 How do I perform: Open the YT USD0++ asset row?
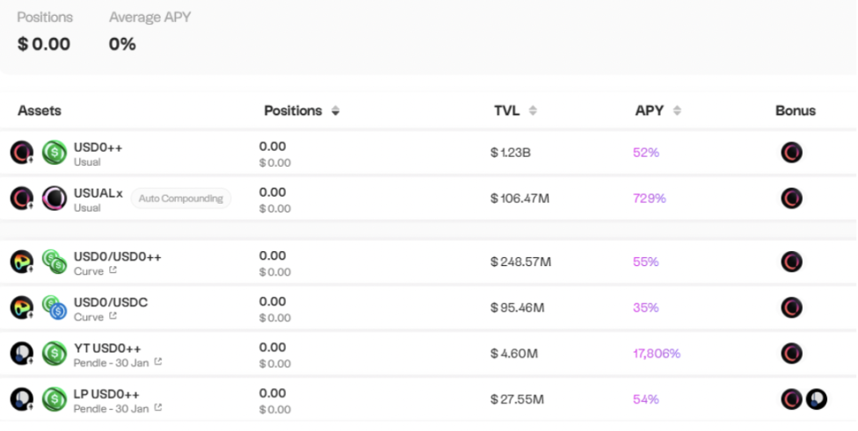[x=107, y=348]
